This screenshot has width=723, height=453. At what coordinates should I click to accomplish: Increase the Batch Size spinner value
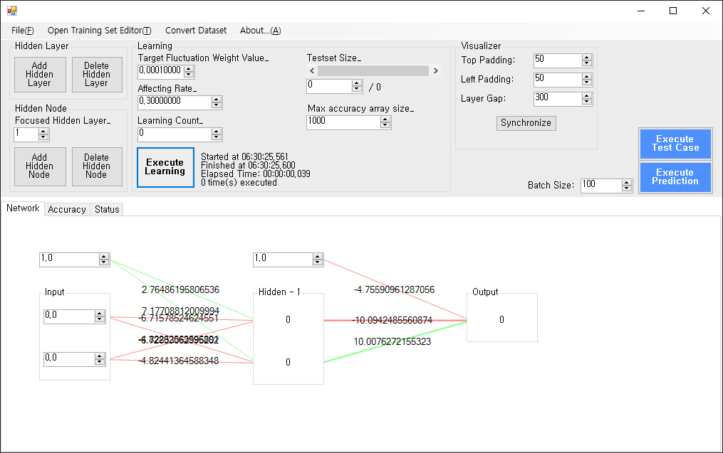click(627, 182)
